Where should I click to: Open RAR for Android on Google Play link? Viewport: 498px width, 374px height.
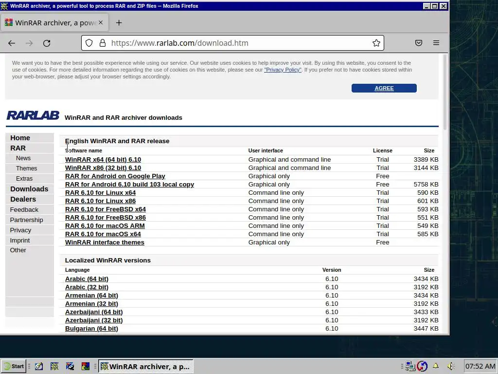115,176
